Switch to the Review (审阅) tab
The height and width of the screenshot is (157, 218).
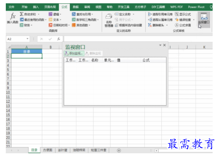(x=87, y=7)
